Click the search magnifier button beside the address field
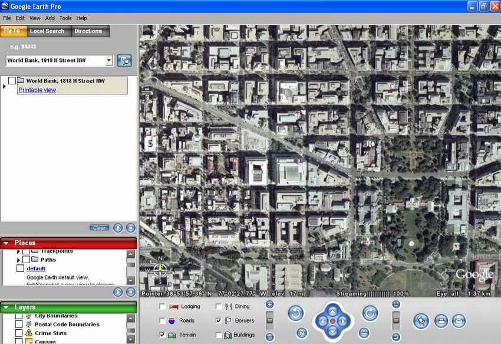The width and height of the screenshot is (501, 344). [124, 60]
